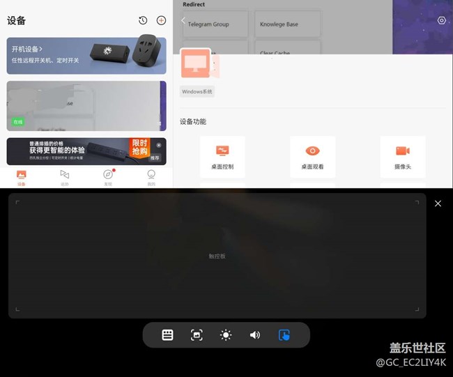The height and width of the screenshot is (377, 453).
Task: Tap the volume speaker icon
Action: pyautogui.click(x=255, y=335)
